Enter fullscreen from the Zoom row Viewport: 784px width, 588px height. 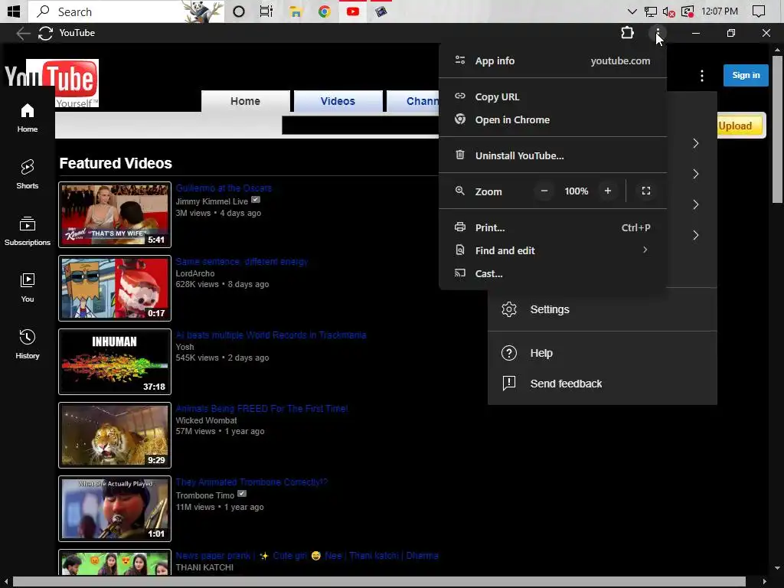coord(646,191)
